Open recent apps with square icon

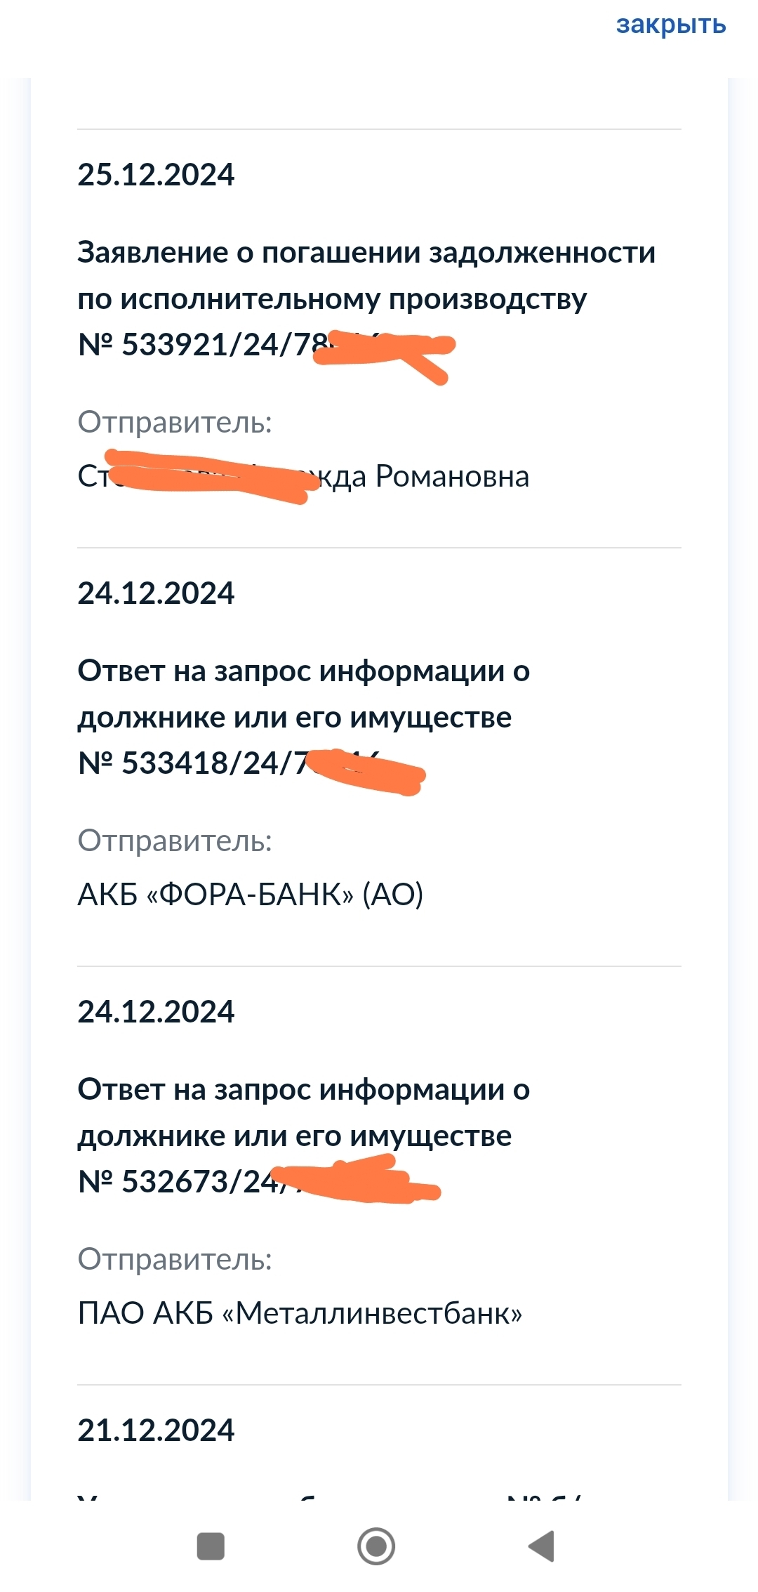point(211,1546)
